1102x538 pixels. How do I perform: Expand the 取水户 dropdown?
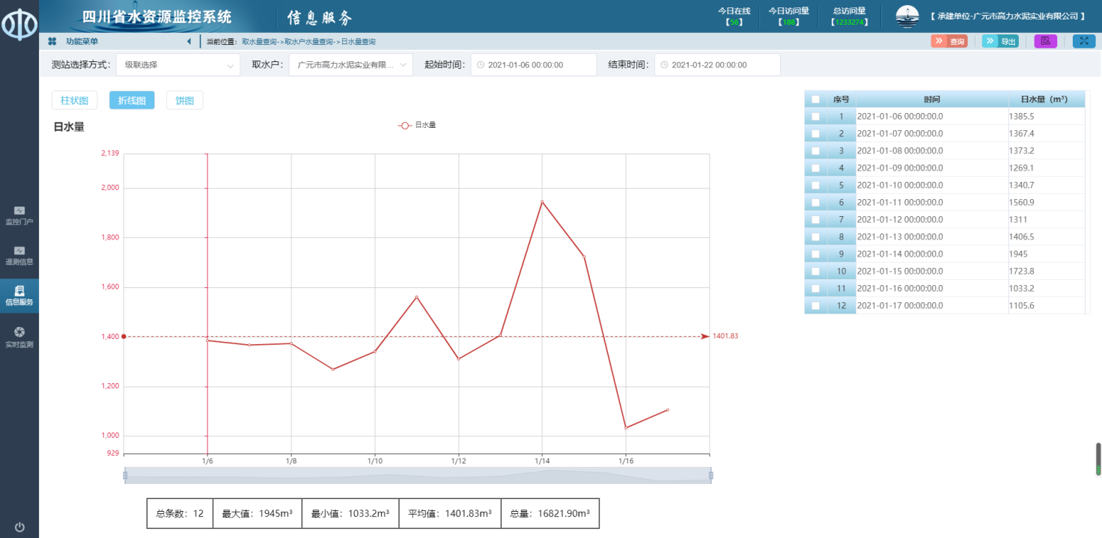coord(350,65)
